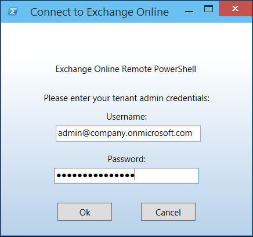Place cursor in the masked password dots
The height and width of the screenshot is (237, 253).
pyautogui.click(x=96, y=175)
